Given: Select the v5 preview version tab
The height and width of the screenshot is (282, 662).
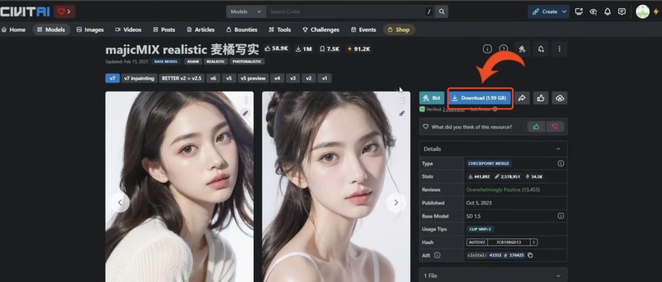Looking at the screenshot, I should click(x=253, y=78).
